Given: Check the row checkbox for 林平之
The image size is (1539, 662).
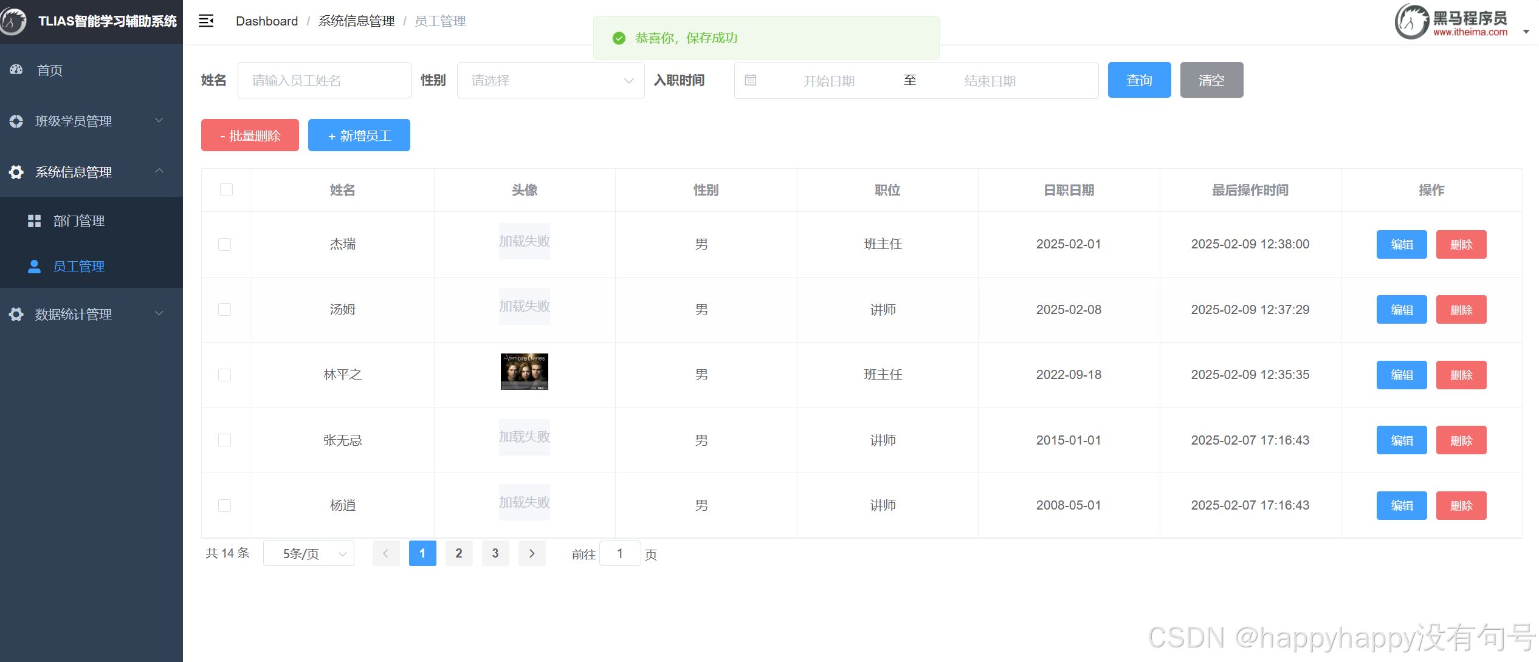Looking at the screenshot, I should point(225,375).
